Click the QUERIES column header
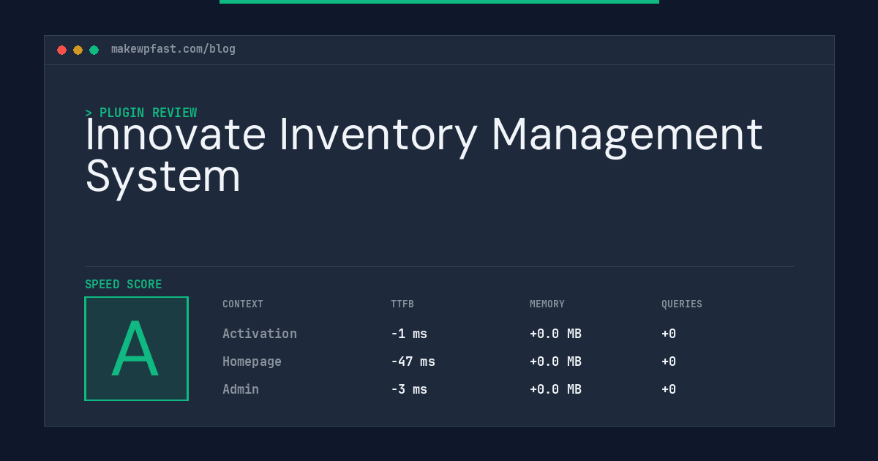 [x=682, y=304]
